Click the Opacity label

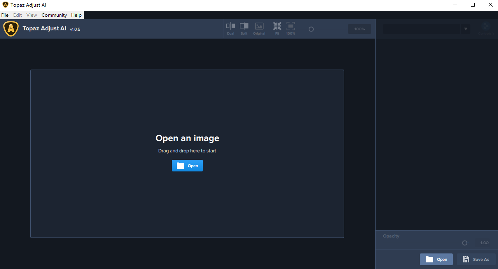pos(391,236)
